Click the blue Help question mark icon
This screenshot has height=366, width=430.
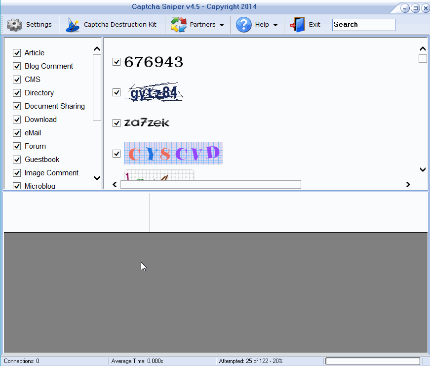click(243, 24)
